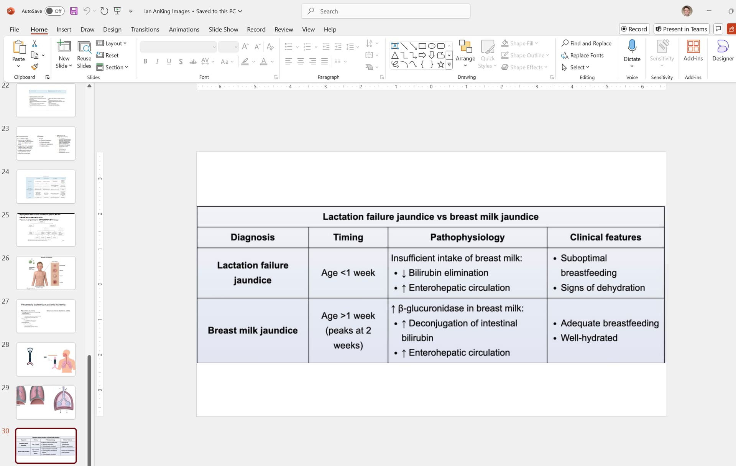Click the Redo icon
Screen dimensions: 736x466
[x=104, y=11]
